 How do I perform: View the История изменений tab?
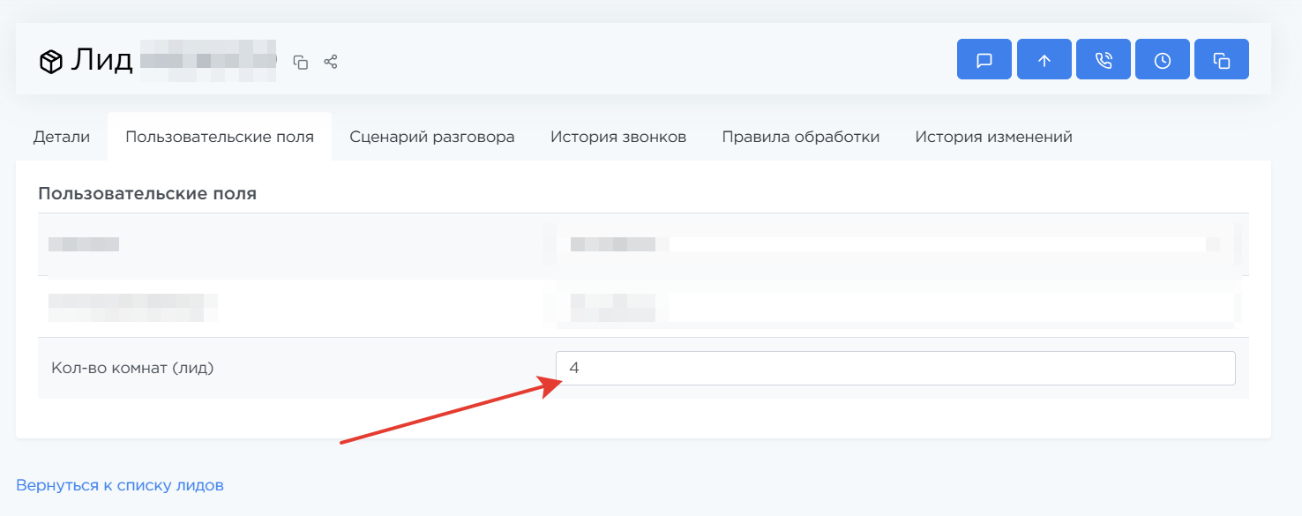pyautogui.click(x=993, y=137)
